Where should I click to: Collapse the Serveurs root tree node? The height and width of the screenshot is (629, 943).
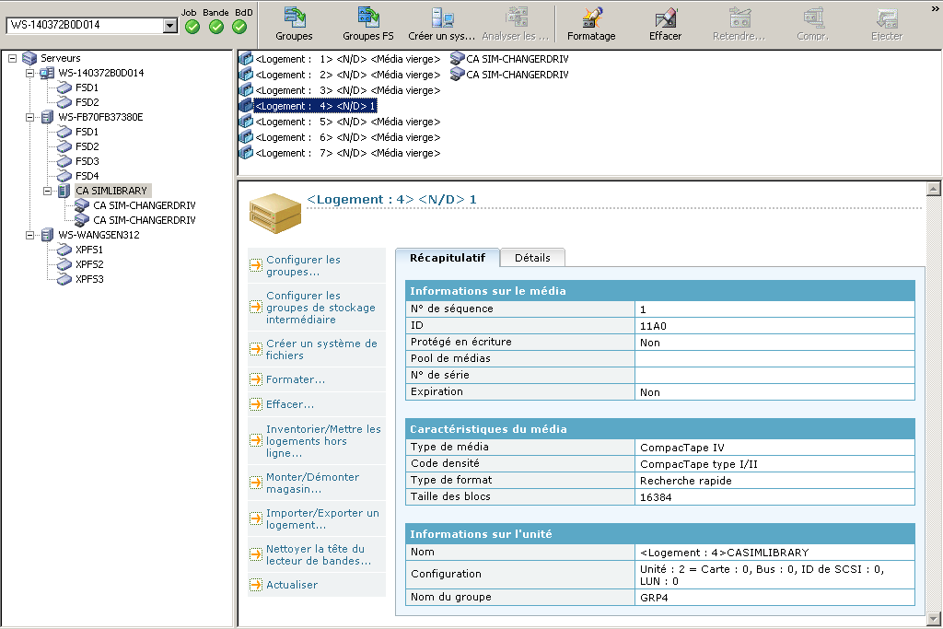click(x=13, y=58)
